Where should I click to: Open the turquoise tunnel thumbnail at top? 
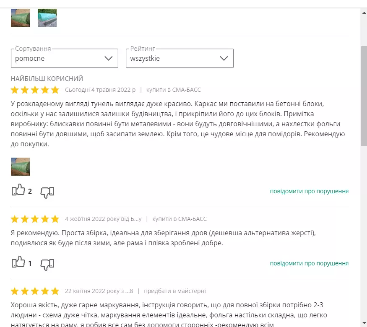point(47,18)
